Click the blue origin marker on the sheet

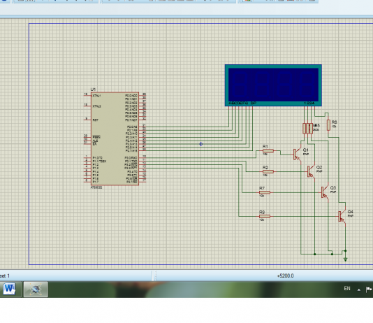click(x=200, y=144)
